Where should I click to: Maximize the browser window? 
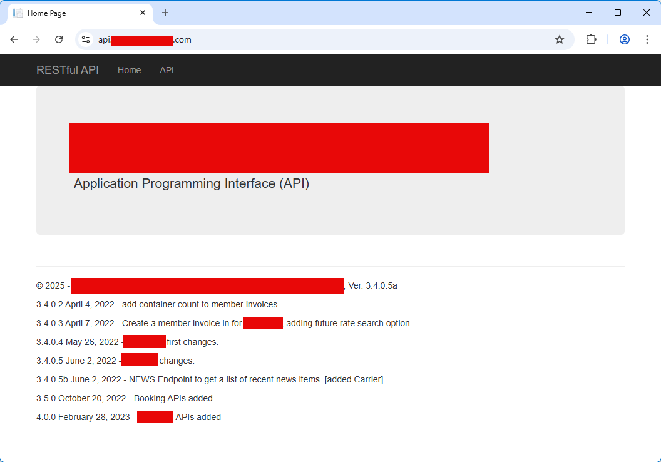[618, 13]
